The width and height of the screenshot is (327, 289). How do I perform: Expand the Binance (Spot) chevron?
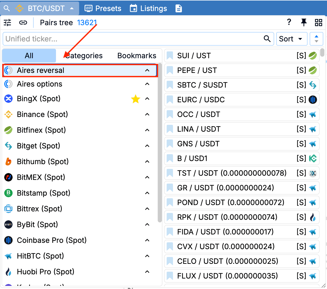coord(147,114)
